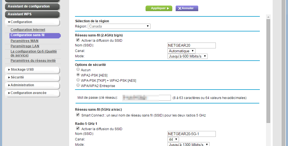The width and height of the screenshot is (288, 146).
Task: Open the Configuration Internet link
Action: tap(28, 30)
